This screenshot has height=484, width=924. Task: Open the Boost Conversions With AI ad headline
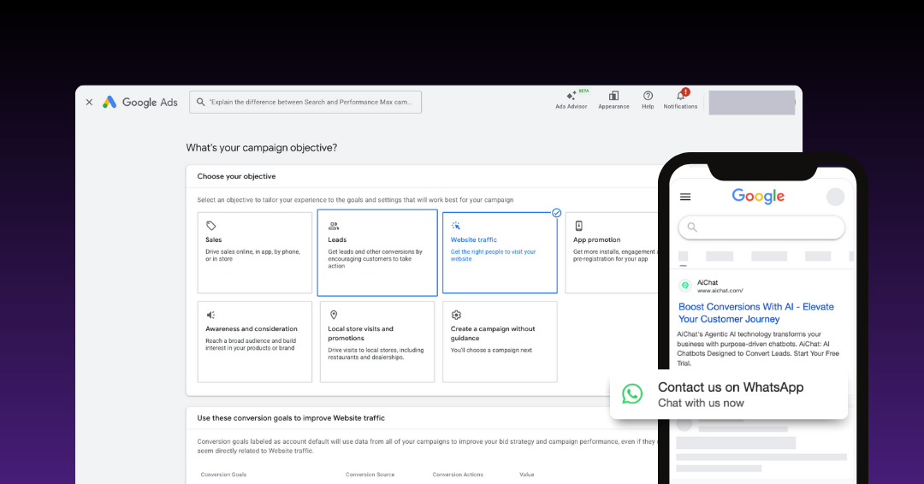point(756,313)
